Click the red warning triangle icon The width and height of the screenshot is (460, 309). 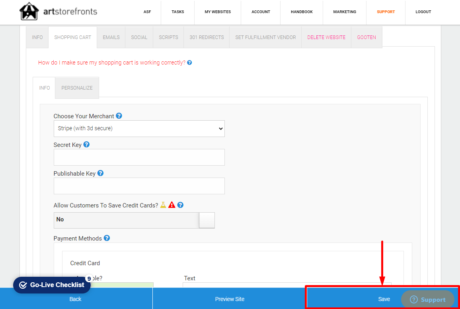coord(172,205)
